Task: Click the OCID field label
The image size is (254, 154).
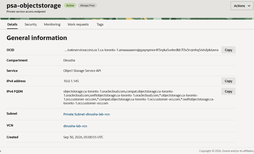Action: pos(10,50)
